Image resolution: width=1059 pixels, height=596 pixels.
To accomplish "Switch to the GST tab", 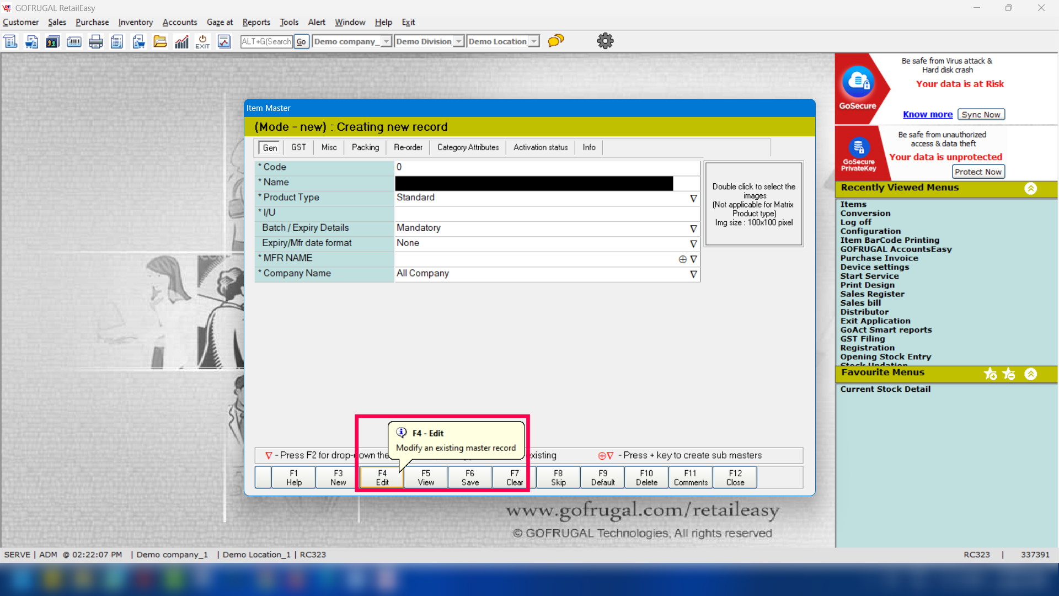I will (298, 147).
